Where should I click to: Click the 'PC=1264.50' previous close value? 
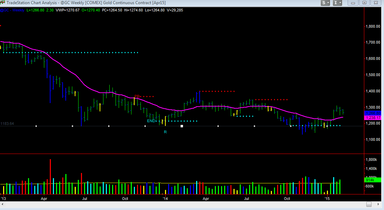(x=112, y=10)
